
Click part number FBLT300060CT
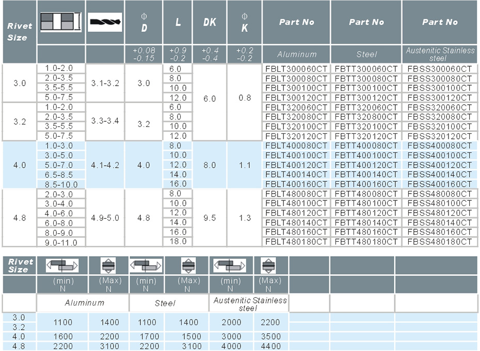(x=296, y=69)
